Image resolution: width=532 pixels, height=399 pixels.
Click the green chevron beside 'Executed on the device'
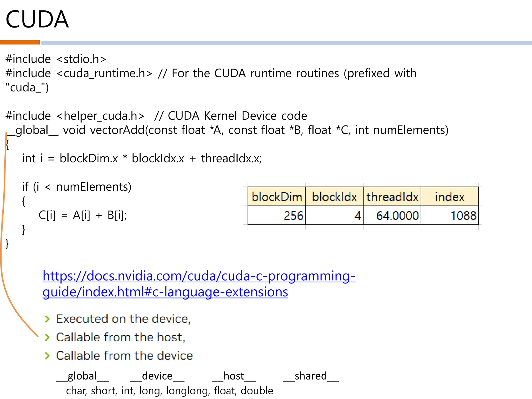(x=47, y=319)
